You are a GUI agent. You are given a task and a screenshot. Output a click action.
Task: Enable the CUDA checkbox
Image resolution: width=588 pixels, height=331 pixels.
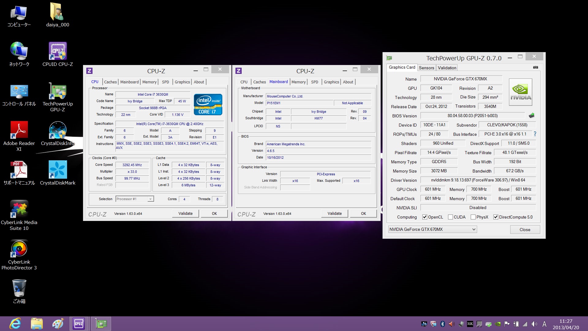450,217
